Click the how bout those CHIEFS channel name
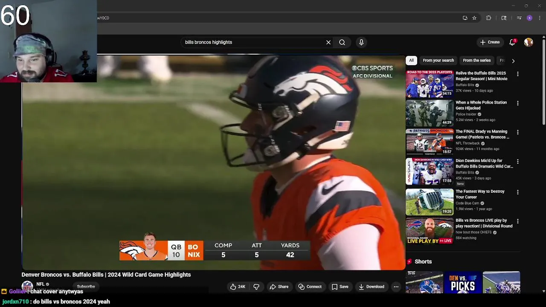This screenshot has height=307, width=546. coord(473,232)
